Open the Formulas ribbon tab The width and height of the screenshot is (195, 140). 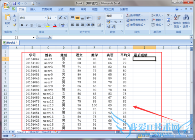tap(61, 9)
